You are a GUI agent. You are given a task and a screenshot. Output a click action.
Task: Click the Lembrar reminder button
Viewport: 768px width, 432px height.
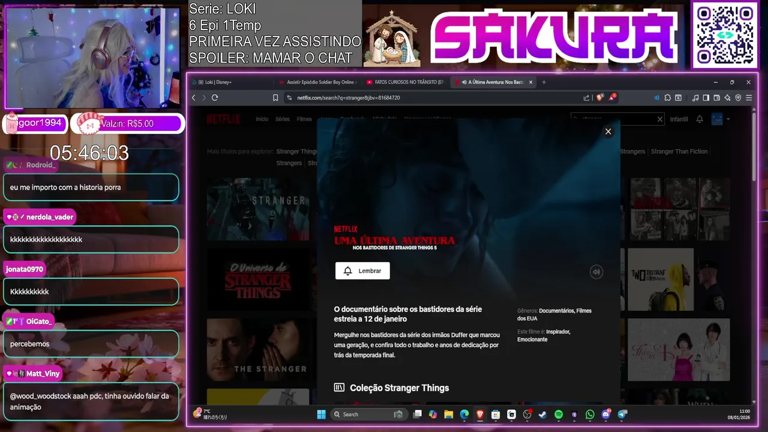pyautogui.click(x=362, y=271)
